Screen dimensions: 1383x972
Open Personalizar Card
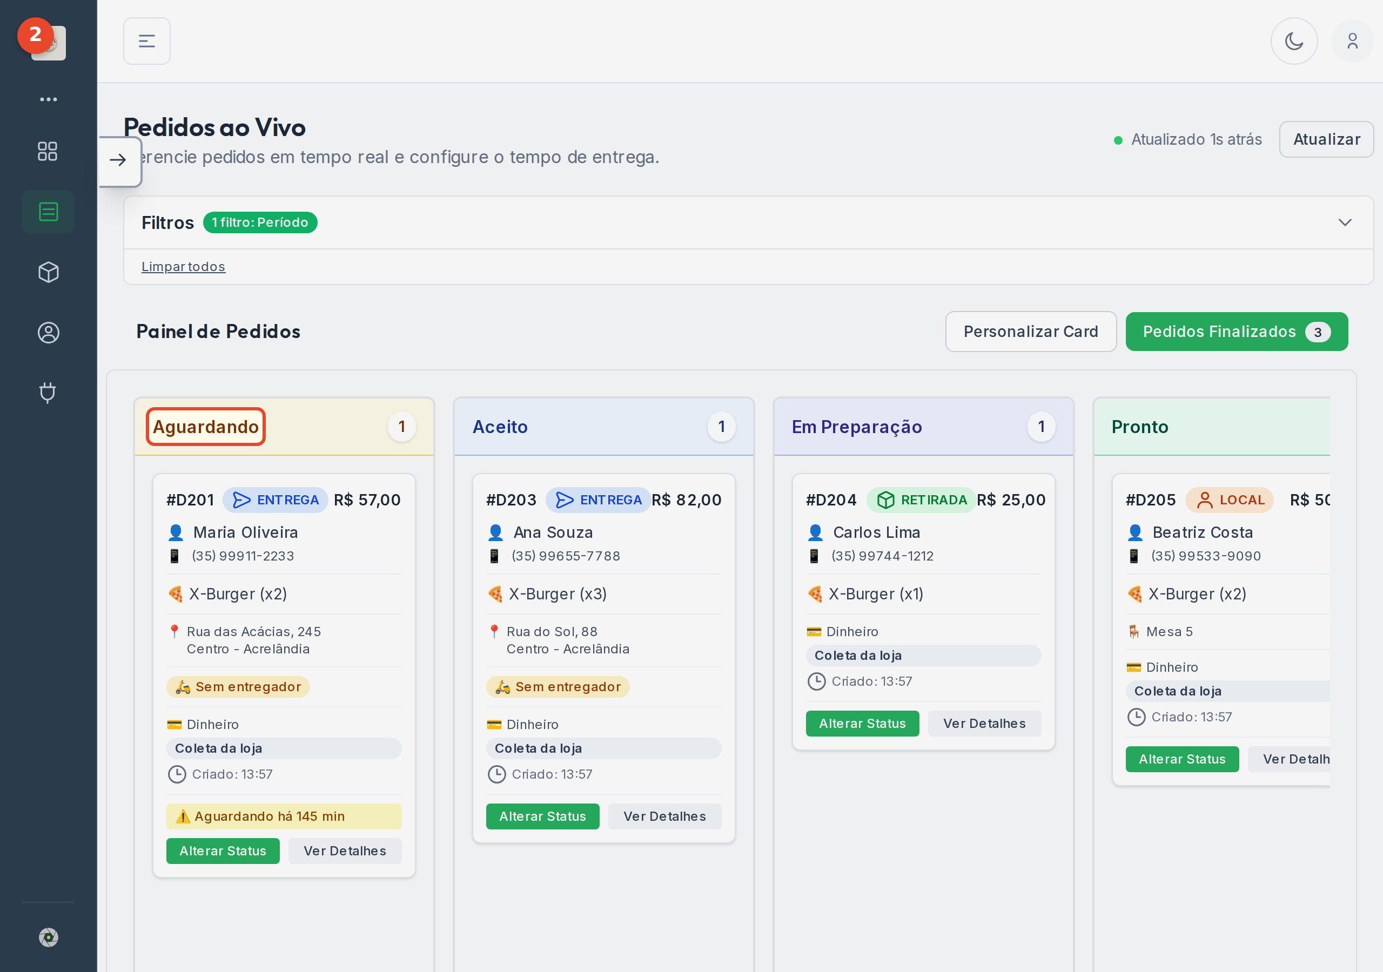coord(1031,331)
